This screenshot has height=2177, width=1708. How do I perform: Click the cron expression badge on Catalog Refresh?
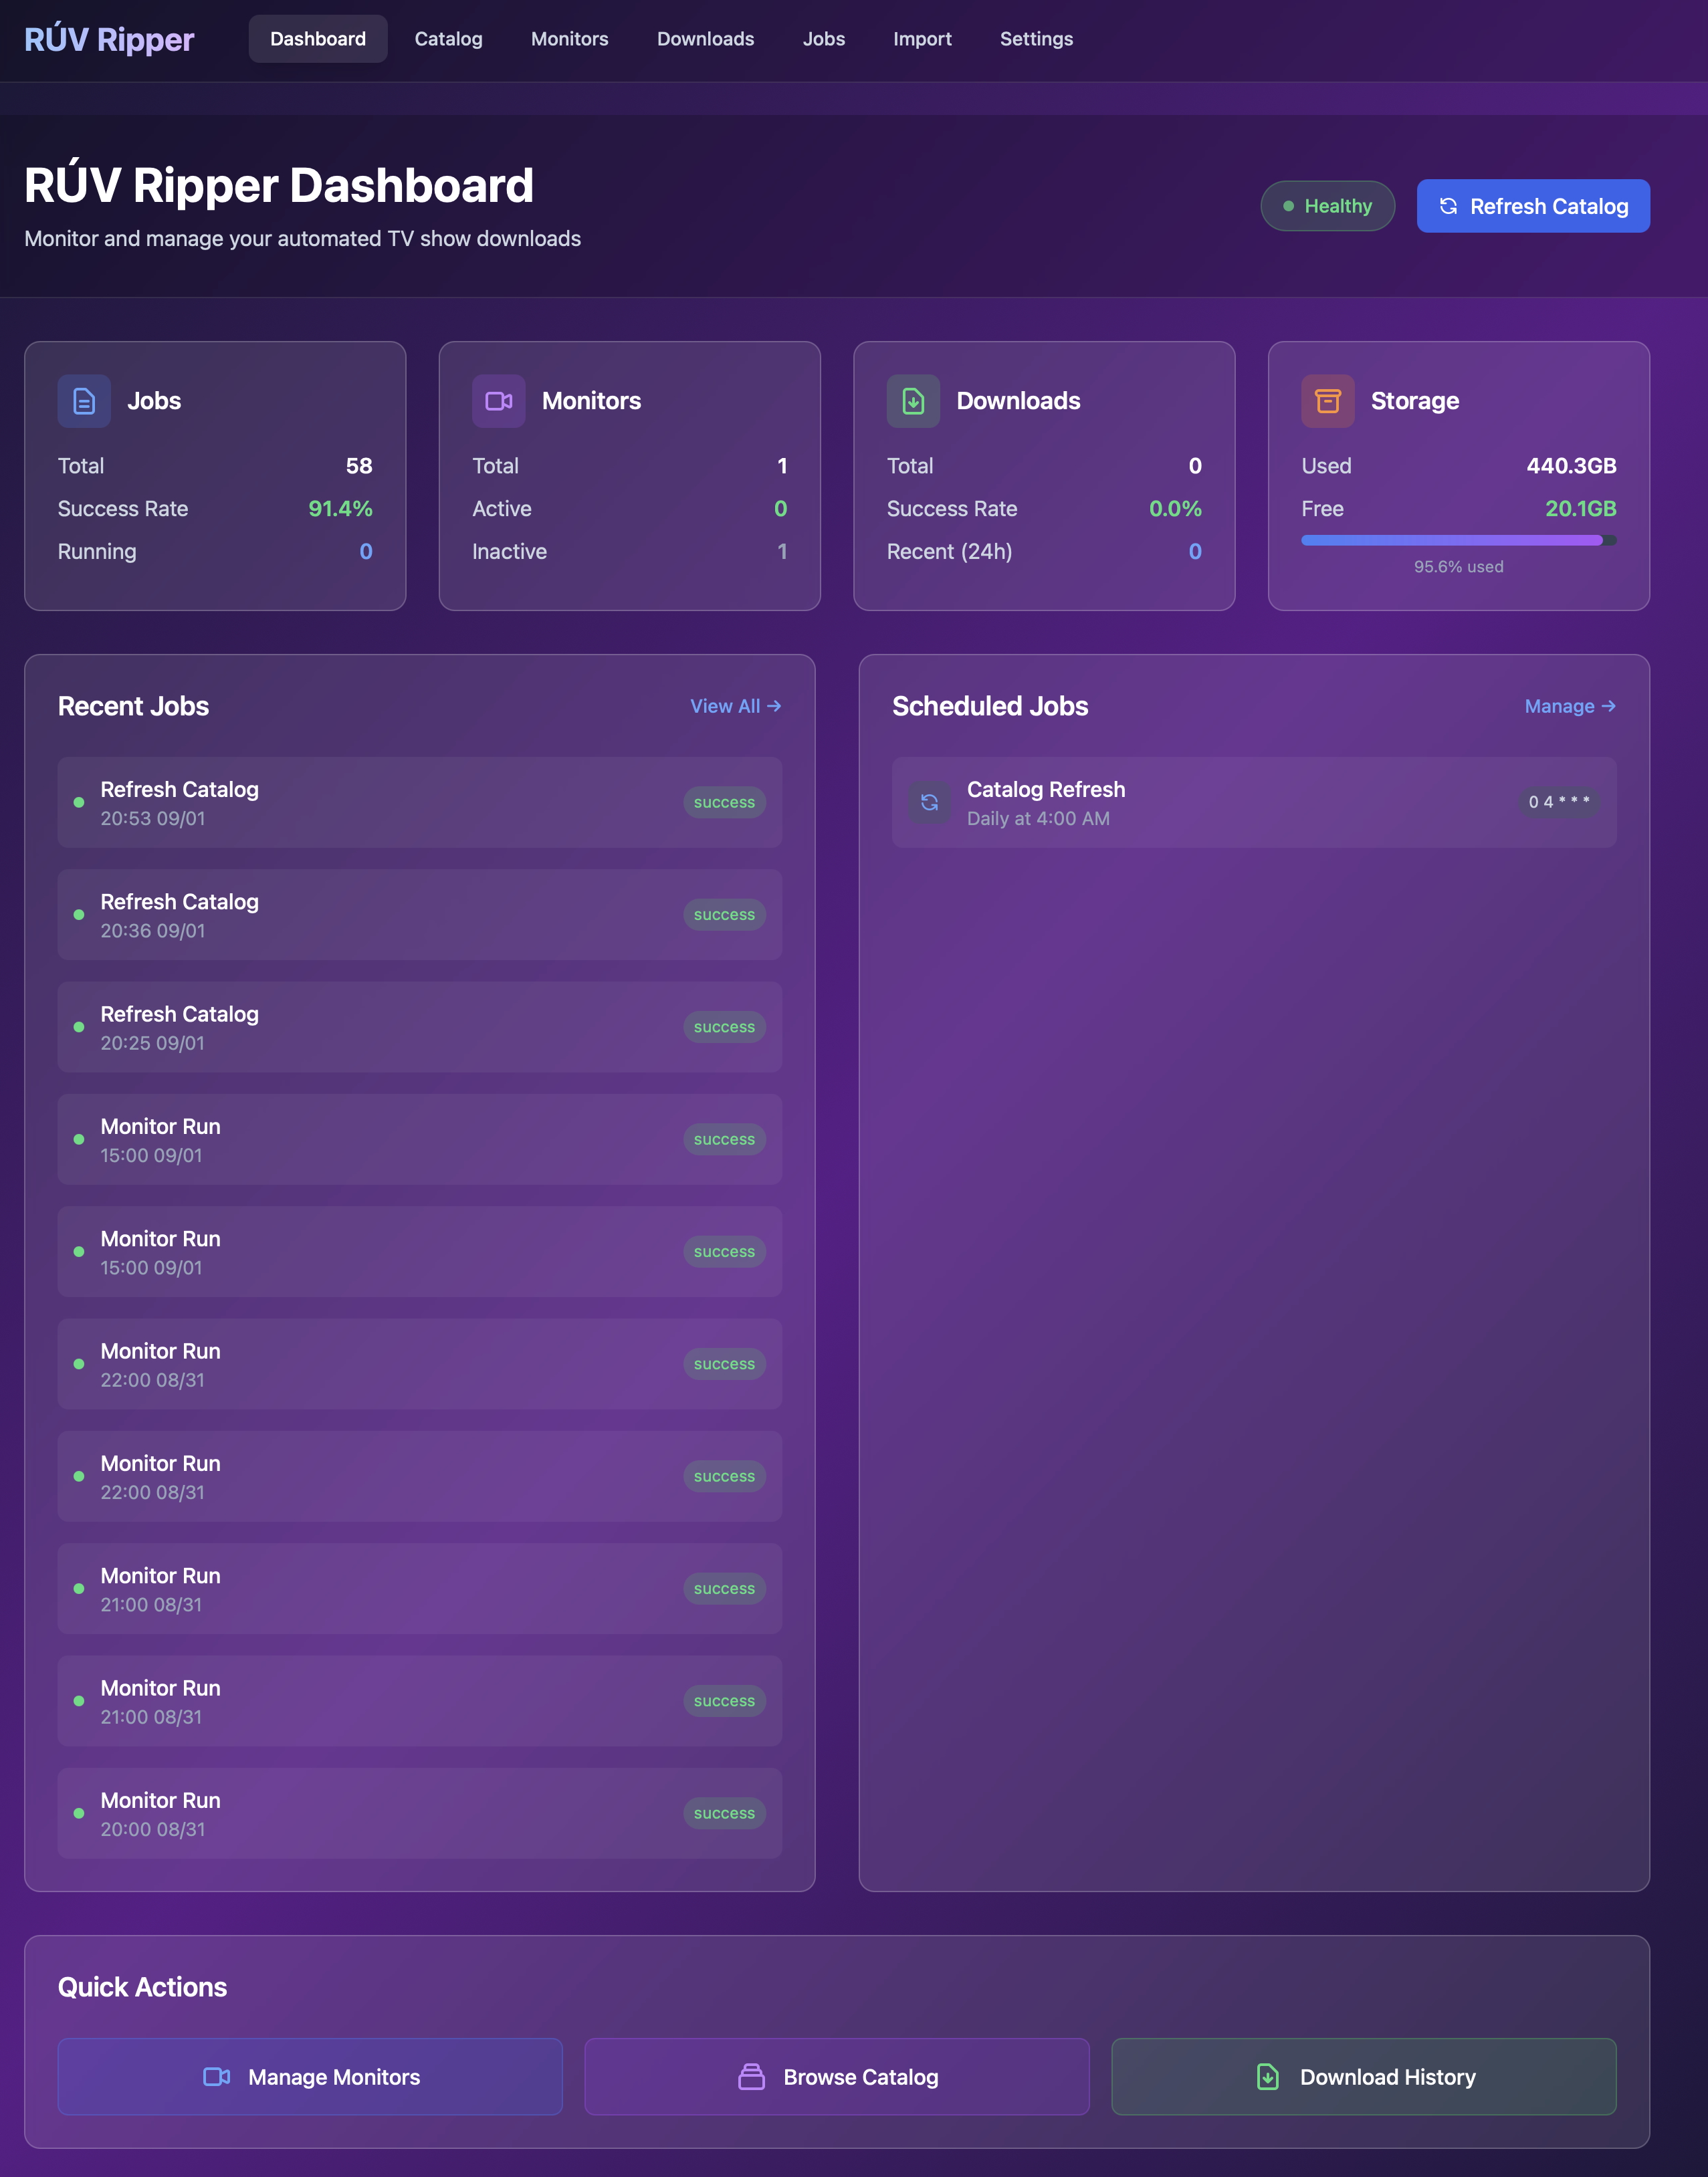click(x=1558, y=802)
